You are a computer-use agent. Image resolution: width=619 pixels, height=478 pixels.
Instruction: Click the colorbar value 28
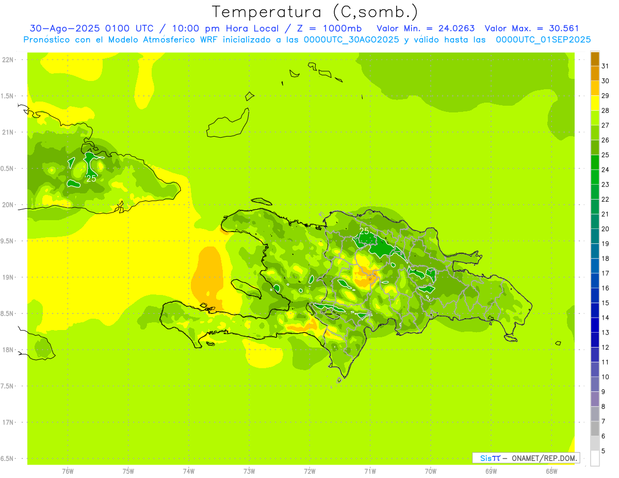pyautogui.click(x=606, y=110)
